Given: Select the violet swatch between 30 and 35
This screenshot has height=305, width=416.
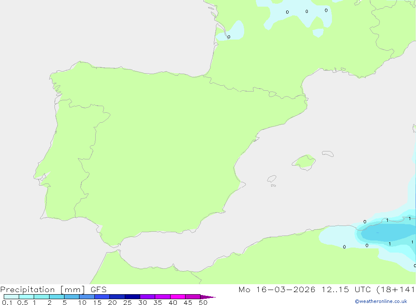Looking at the screenshot, I should coord(148,297).
